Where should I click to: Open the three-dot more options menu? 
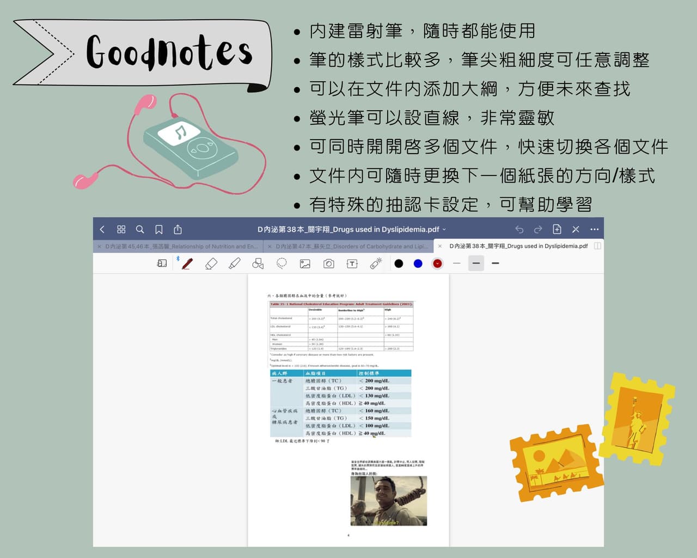[594, 229]
